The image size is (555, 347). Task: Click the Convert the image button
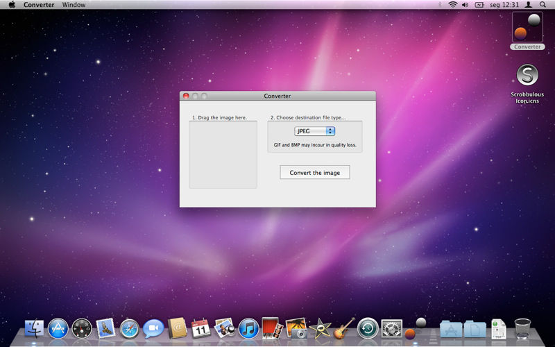[315, 172]
